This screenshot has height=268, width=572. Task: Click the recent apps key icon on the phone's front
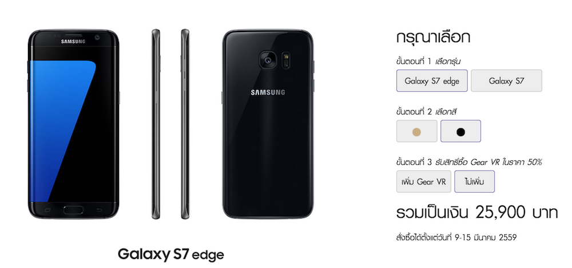click(47, 210)
